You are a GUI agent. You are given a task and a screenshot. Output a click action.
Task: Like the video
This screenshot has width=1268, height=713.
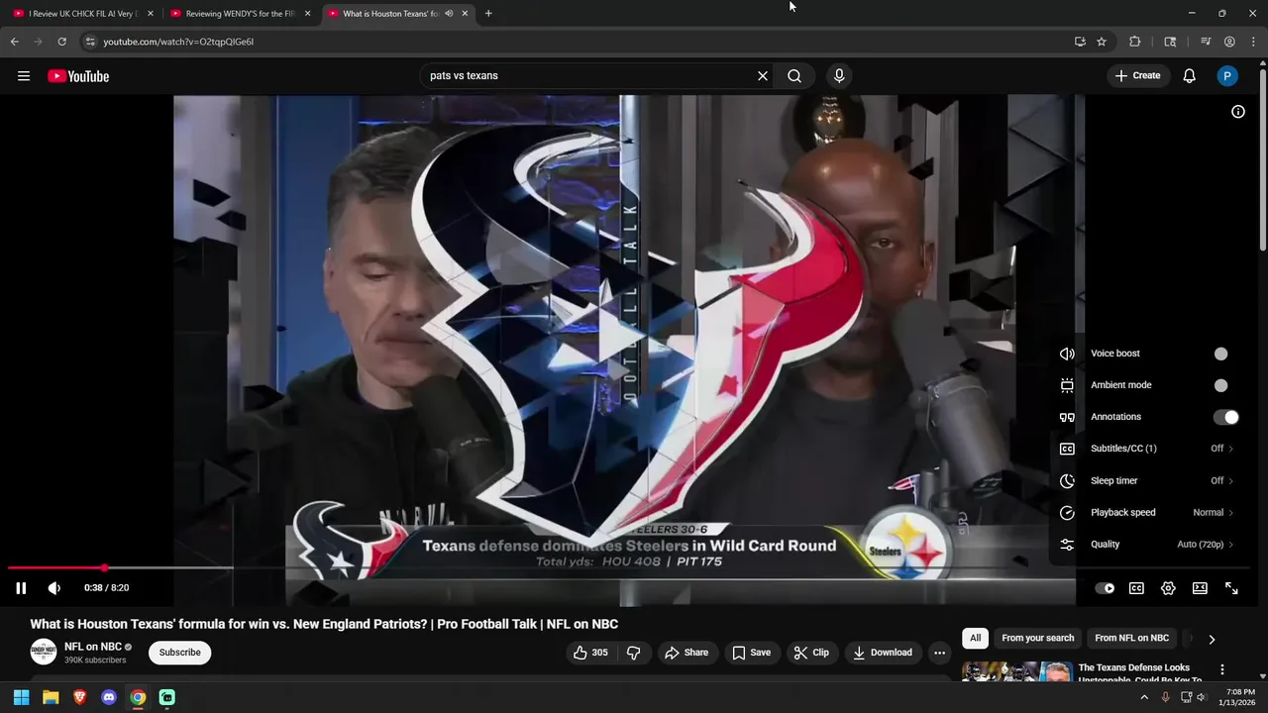point(590,653)
